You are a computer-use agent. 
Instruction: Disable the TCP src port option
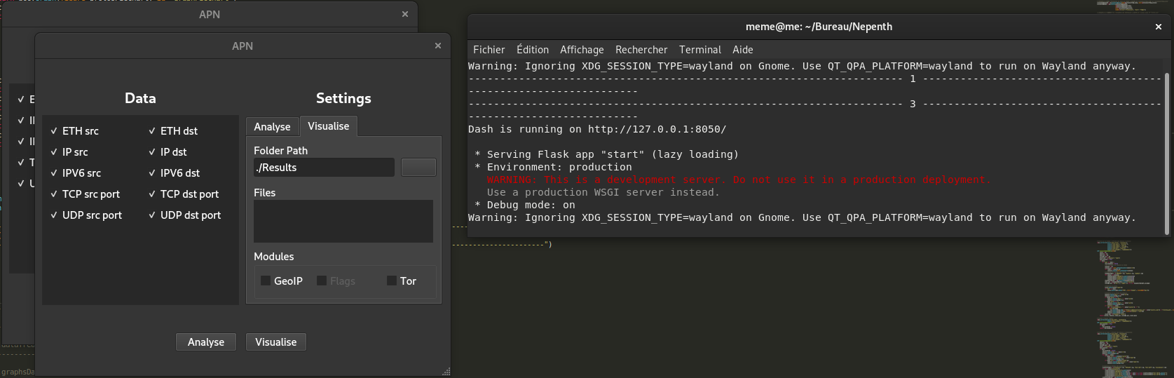coord(85,194)
